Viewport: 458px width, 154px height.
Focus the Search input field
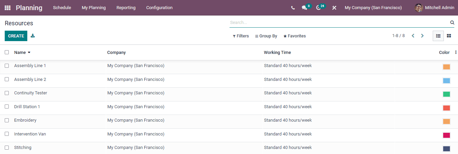click(339, 23)
